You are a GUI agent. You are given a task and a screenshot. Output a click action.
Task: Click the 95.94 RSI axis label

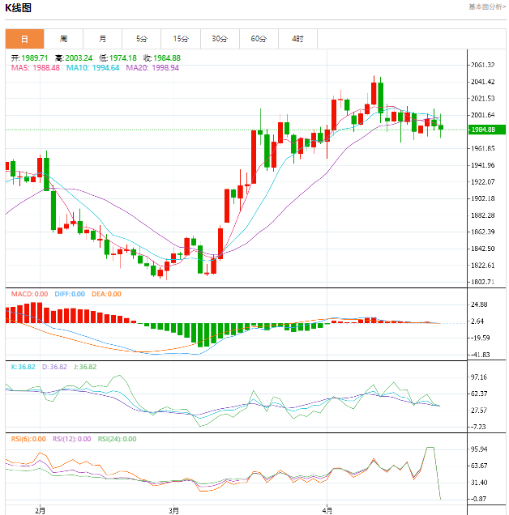pos(479,449)
